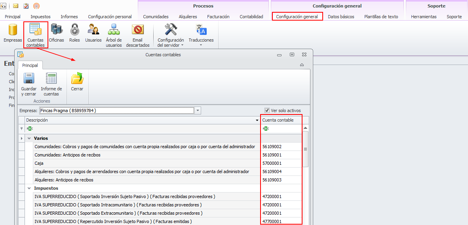Viewport: 468px width, 225px height.
Task: Collapse the Varios group
Action: point(29,138)
